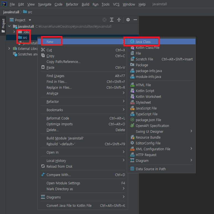214x214 pixels.
Task: Expand the Diagram submenu arrow in New menu
Action: [x=191, y=160]
